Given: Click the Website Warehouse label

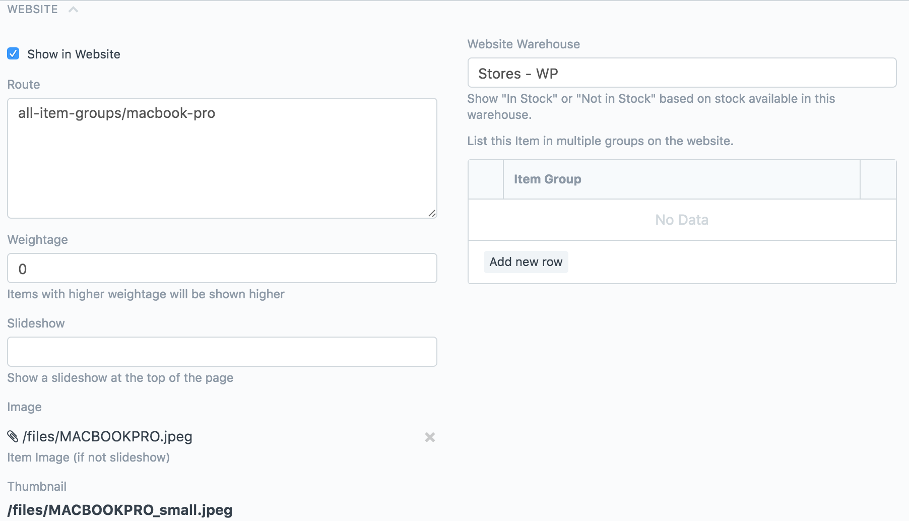Looking at the screenshot, I should coord(524,44).
